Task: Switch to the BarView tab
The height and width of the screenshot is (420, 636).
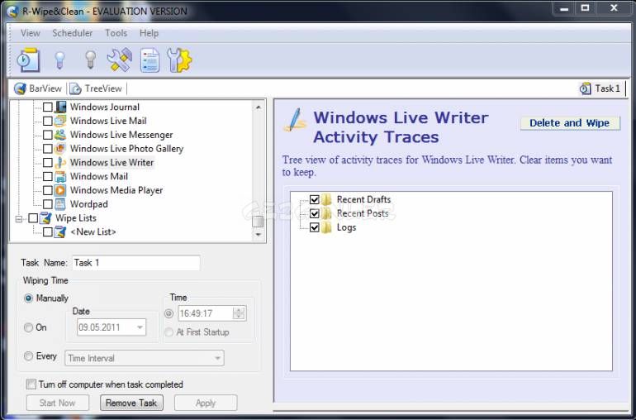Action: click(x=38, y=88)
